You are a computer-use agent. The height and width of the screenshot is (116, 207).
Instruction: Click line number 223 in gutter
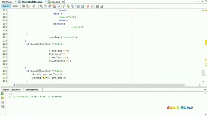click(x=5, y=44)
